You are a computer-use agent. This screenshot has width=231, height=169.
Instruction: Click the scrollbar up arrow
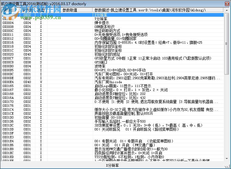[x=227, y=10]
